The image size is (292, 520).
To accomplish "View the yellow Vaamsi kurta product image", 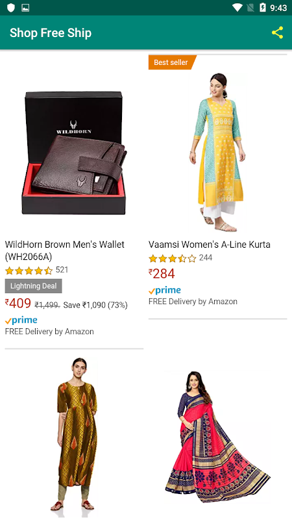I will (217, 152).
